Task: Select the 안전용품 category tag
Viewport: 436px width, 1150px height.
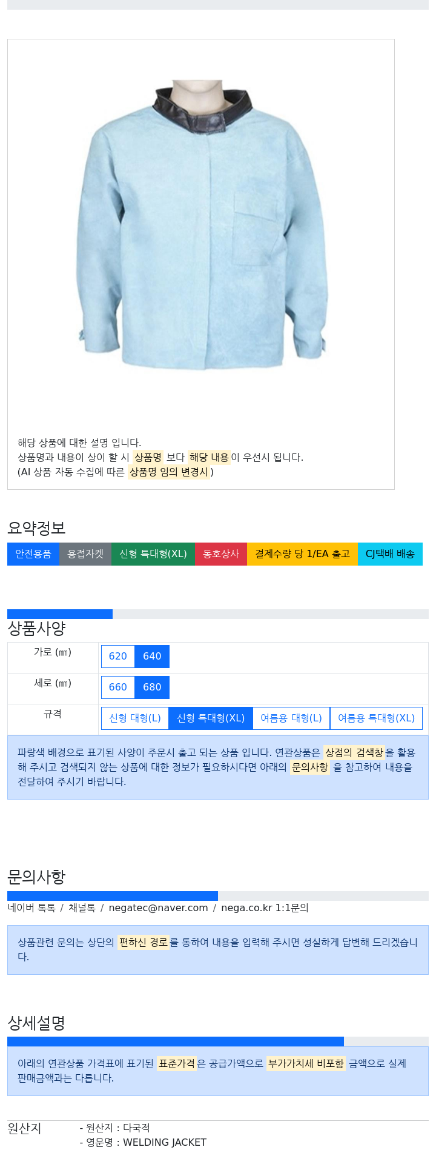Action: pyautogui.click(x=33, y=554)
